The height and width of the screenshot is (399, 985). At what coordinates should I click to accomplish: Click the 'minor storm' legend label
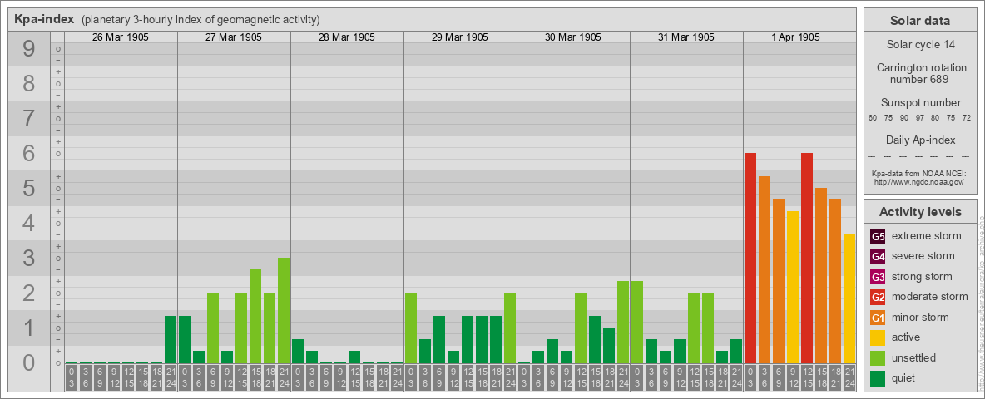tap(920, 318)
